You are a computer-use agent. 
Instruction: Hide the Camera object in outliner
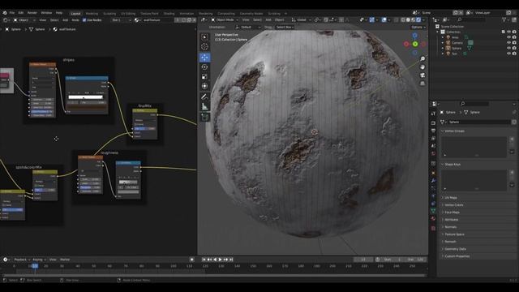click(x=508, y=42)
